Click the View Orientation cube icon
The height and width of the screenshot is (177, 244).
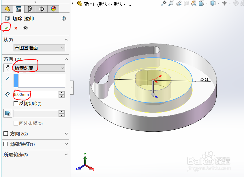(x=201, y=3)
